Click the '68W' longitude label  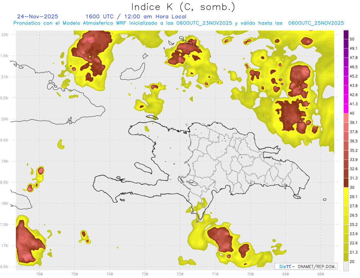pyautogui.click(x=321, y=274)
